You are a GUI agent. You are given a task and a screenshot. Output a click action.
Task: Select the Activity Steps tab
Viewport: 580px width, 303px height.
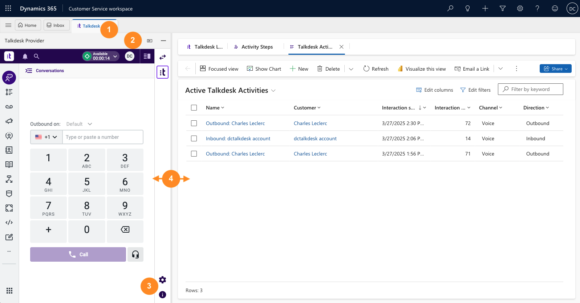tap(254, 47)
